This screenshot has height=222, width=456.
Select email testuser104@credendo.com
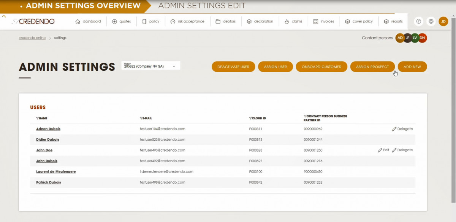(x=163, y=129)
